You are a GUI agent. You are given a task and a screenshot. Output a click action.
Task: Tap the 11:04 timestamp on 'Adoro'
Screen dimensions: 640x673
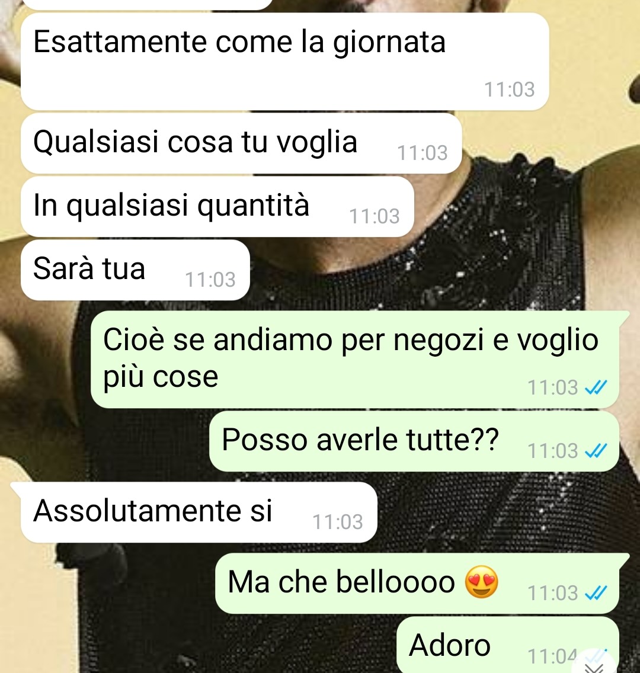tap(552, 656)
